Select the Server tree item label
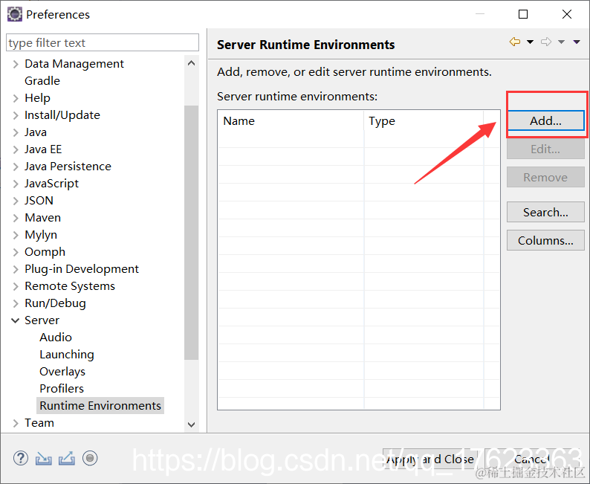590x484 pixels. 42,320
